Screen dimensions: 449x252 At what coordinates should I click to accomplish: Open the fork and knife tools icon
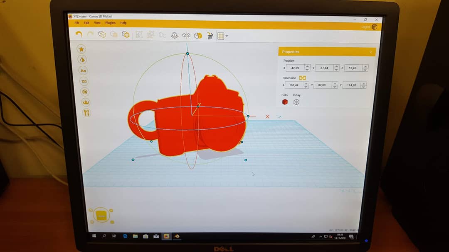86,113
